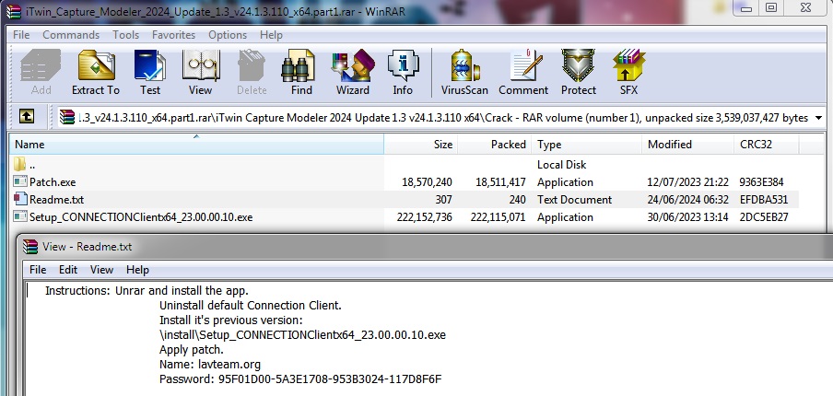Launch the Wizard tool
Screen dimensions: 833x396
(x=352, y=73)
